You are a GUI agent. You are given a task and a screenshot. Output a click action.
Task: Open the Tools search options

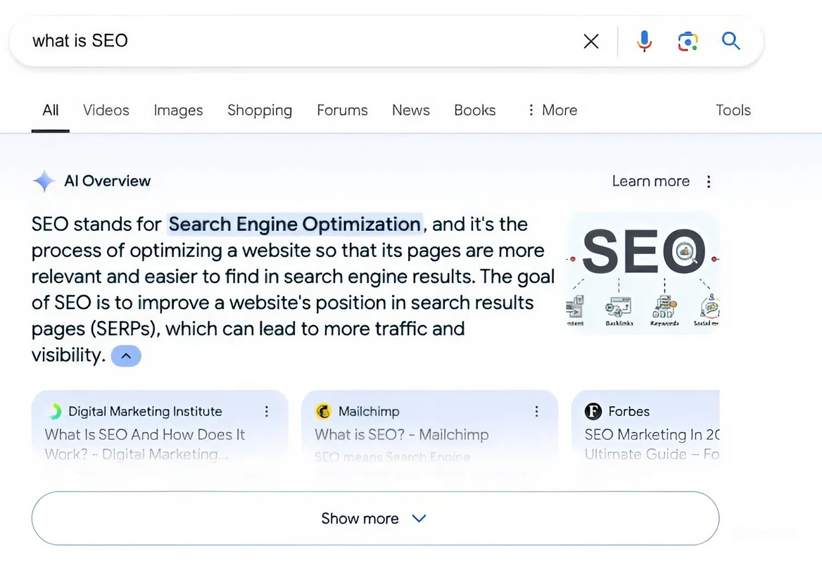click(x=733, y=110)
